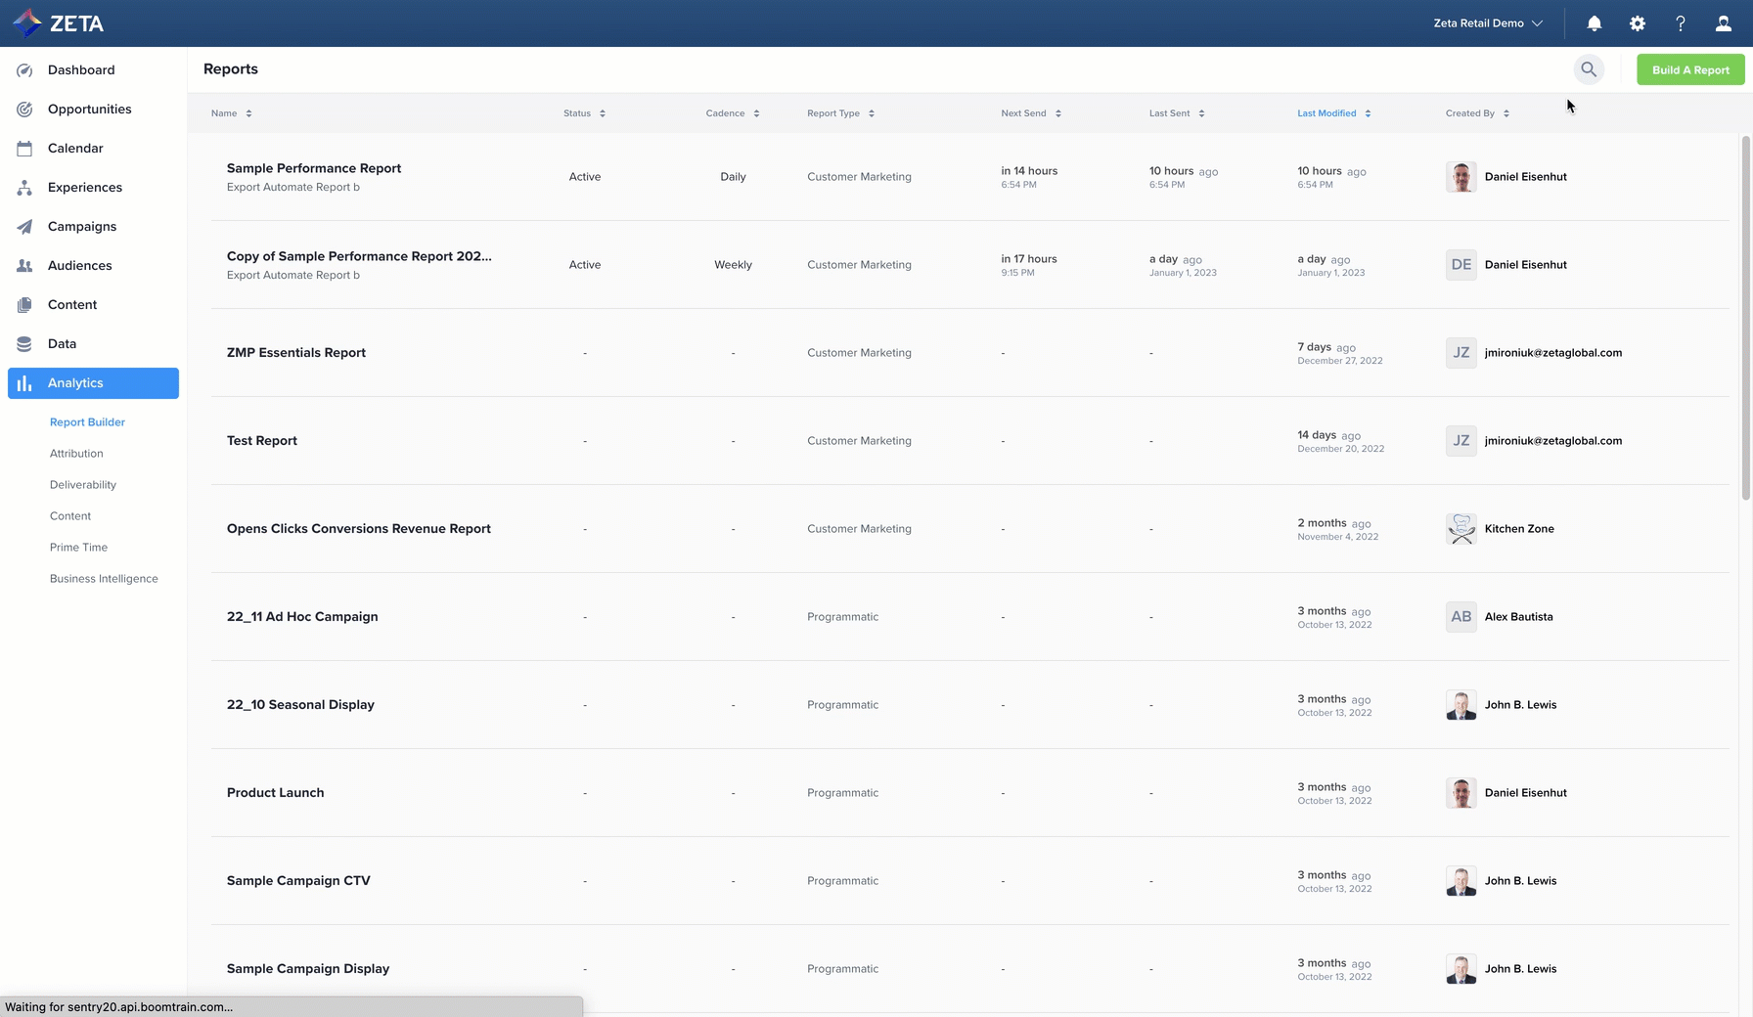1753x1017 pixels.
Task: Open the Sample Performance Report
Action: pyautogui.click(x=314, y=168)
